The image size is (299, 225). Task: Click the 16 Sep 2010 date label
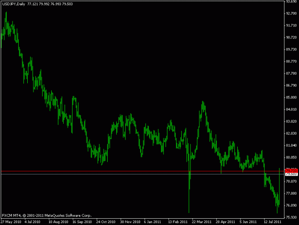[82, 222]
